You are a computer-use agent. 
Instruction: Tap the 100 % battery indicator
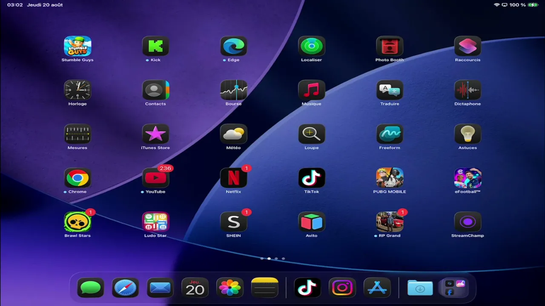pyautogui.click(x=523, y=5)
